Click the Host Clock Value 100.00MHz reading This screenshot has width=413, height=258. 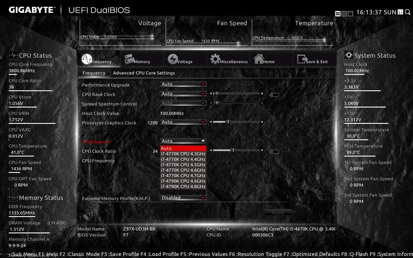point(172,113)
